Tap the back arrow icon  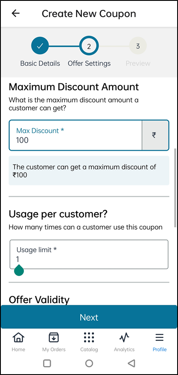(x=16, y=13)
